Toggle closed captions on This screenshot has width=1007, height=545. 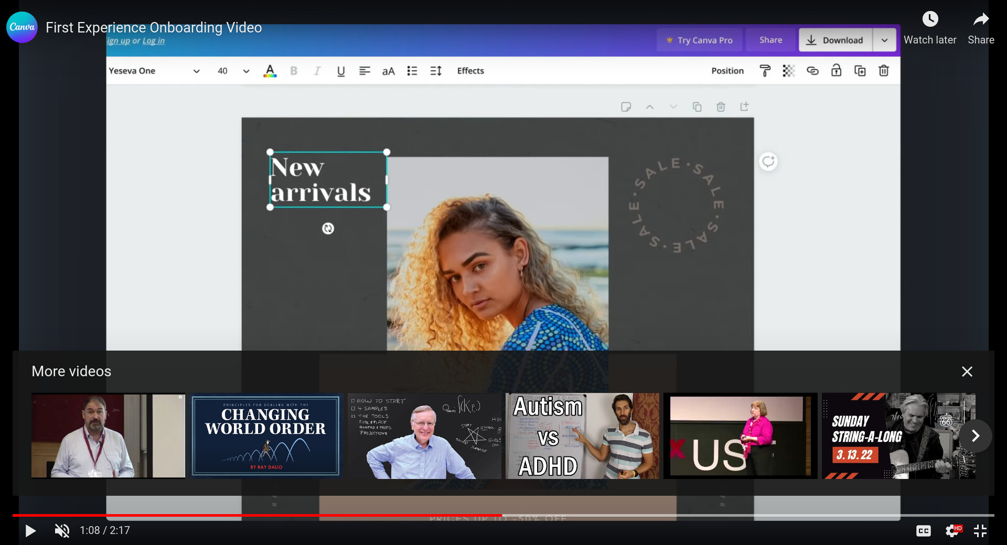(x=923, y=531)
